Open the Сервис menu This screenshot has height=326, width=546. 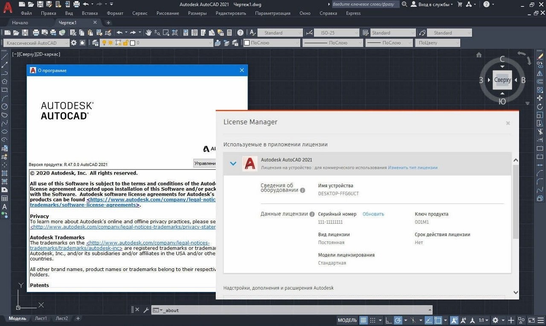coord(139,13)
